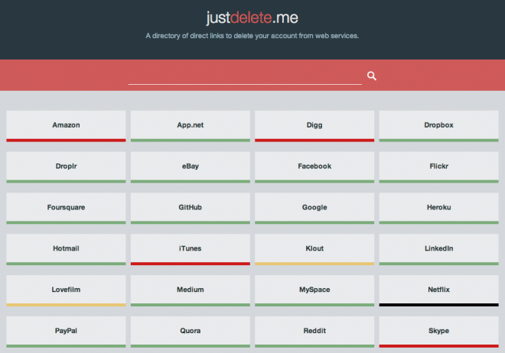Click the magnifying glass search icon

click(372, 76)
